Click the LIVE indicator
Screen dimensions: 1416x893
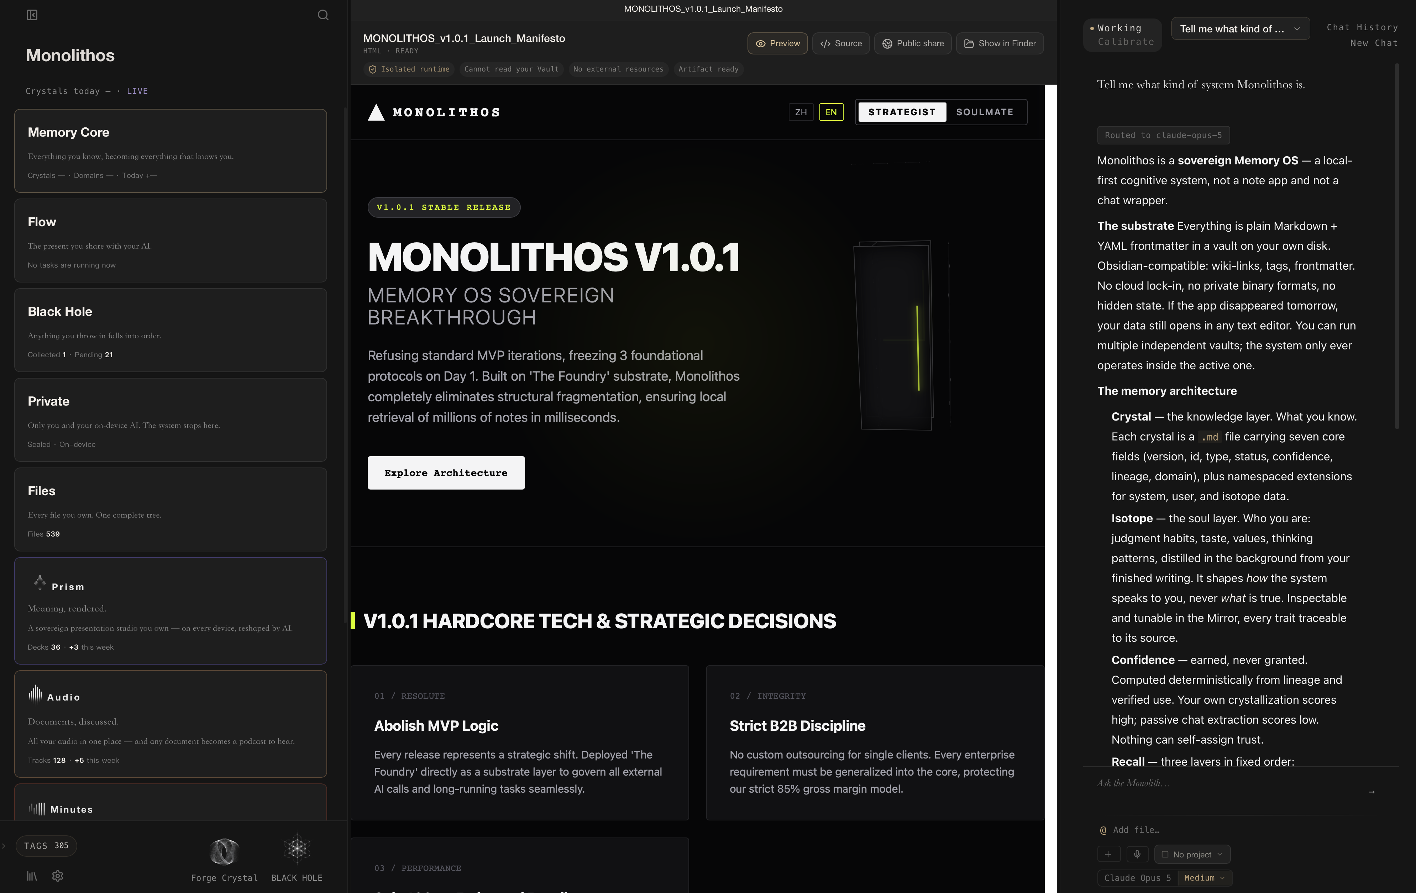click(x=138, y=91)
